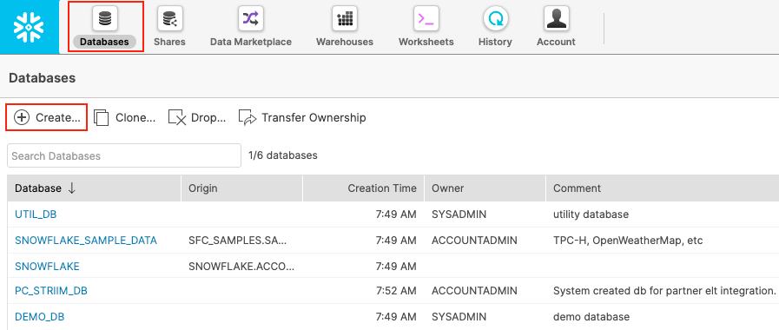This screenshot has height=330, width=779.
Task: Select the 'demo database' comment
Action: (x=591, y=317)
